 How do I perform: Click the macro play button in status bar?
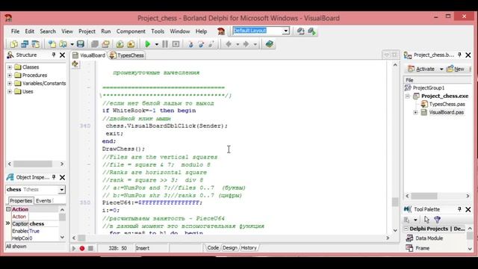(74, 248)
